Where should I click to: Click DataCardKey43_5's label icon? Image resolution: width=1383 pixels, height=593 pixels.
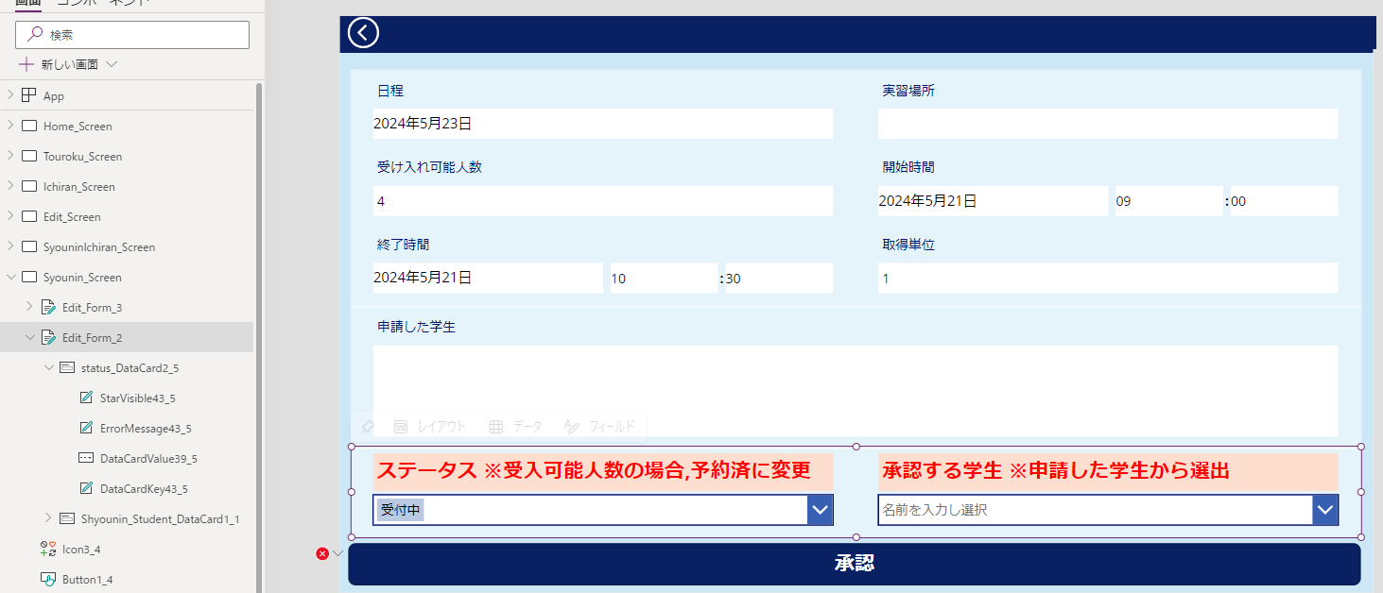pyautogui.click(x=87, y=488)
